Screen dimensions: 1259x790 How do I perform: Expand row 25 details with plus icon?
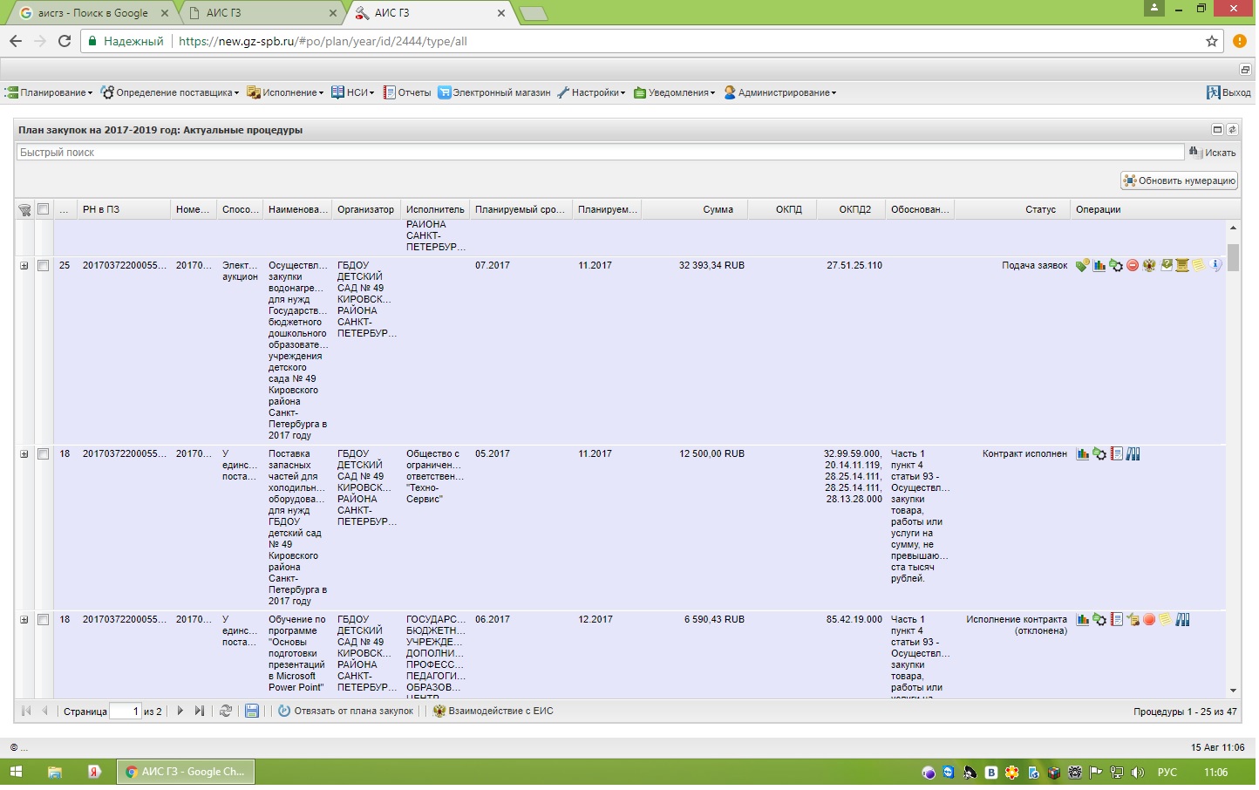(x=24, y=266)
